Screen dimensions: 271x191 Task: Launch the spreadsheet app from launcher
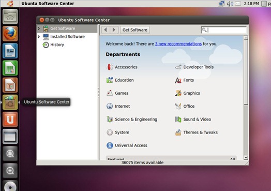(x=10, y=68)
